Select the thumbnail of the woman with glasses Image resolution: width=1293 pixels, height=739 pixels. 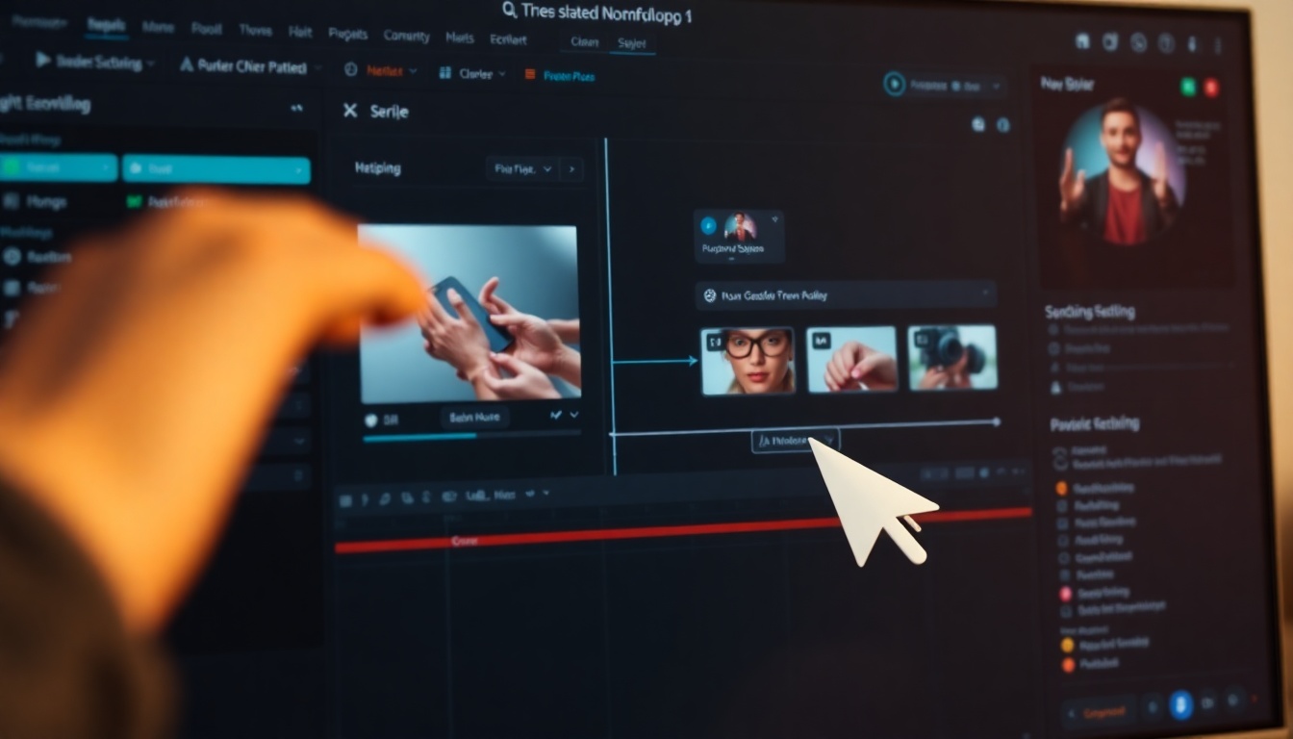tap(748, 360)
